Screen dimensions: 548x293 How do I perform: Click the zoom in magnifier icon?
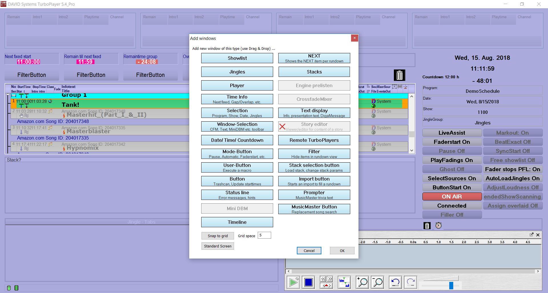[362, 282]
